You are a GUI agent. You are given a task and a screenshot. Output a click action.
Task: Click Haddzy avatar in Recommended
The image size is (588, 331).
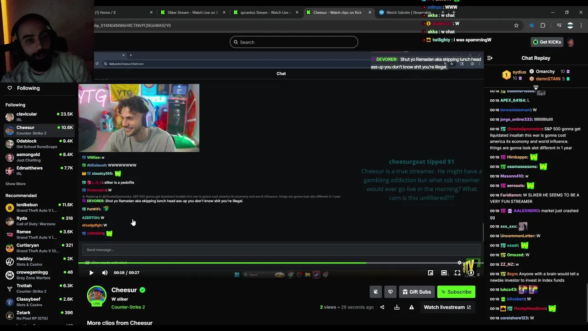pos(10,262)
